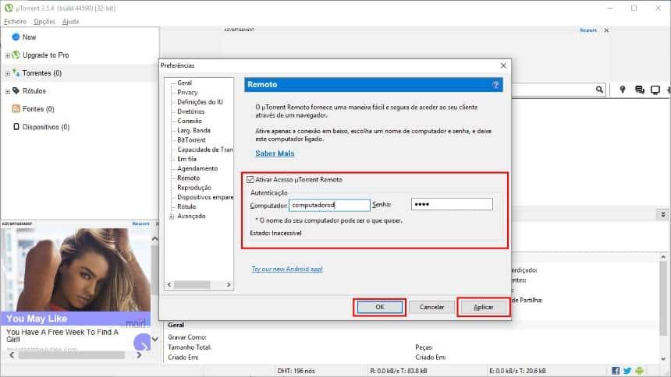This screenshot has width=671, height=377.
Task: Close the Preferências dialog with X
Action: point(503,65)
